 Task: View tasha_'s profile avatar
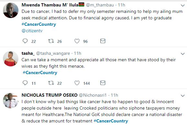11,59
